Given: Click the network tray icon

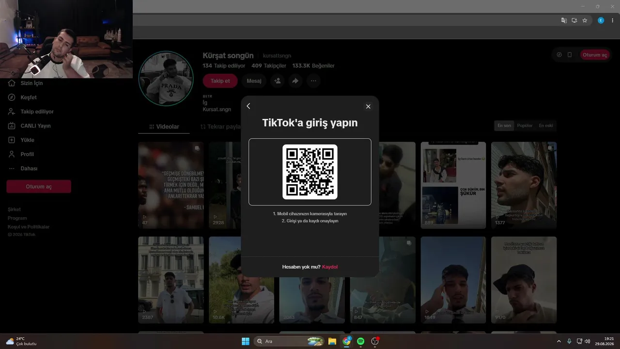Looking at the screenshot, I should click(x=579, y=341).
